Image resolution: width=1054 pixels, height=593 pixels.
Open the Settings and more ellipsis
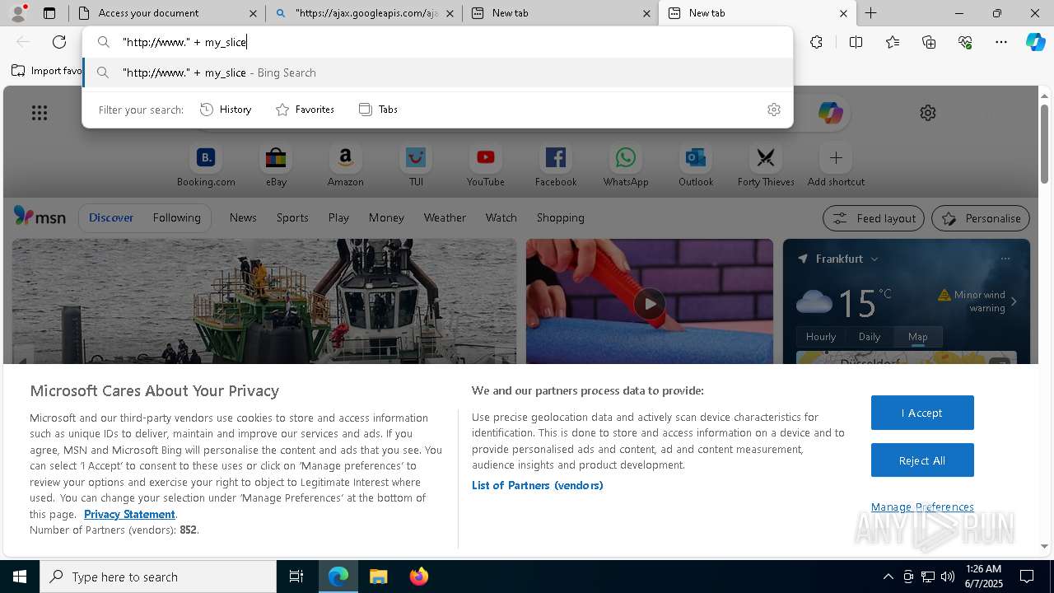pyautogui.click(x=1001, y=42)
